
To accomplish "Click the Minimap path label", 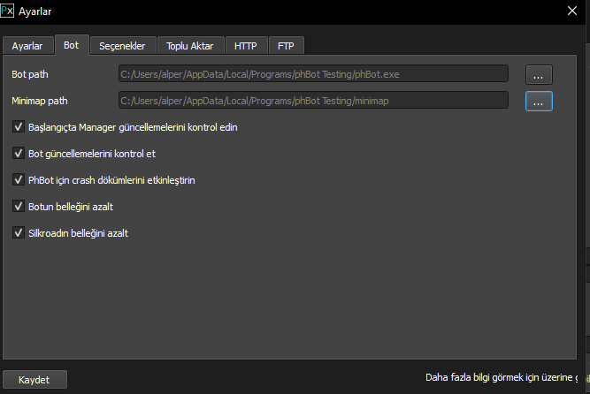I will coord(42,102).
